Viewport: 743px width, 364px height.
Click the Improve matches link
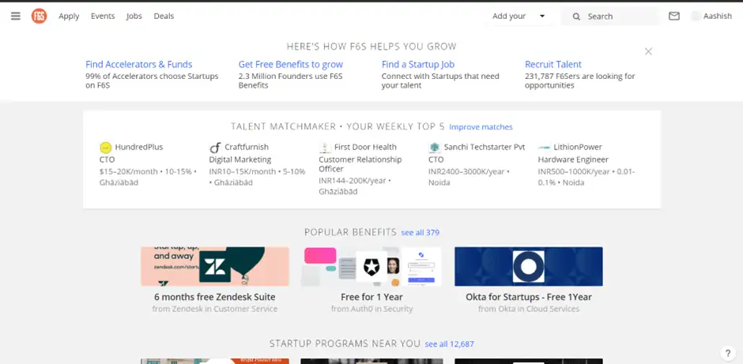(481, 127)
